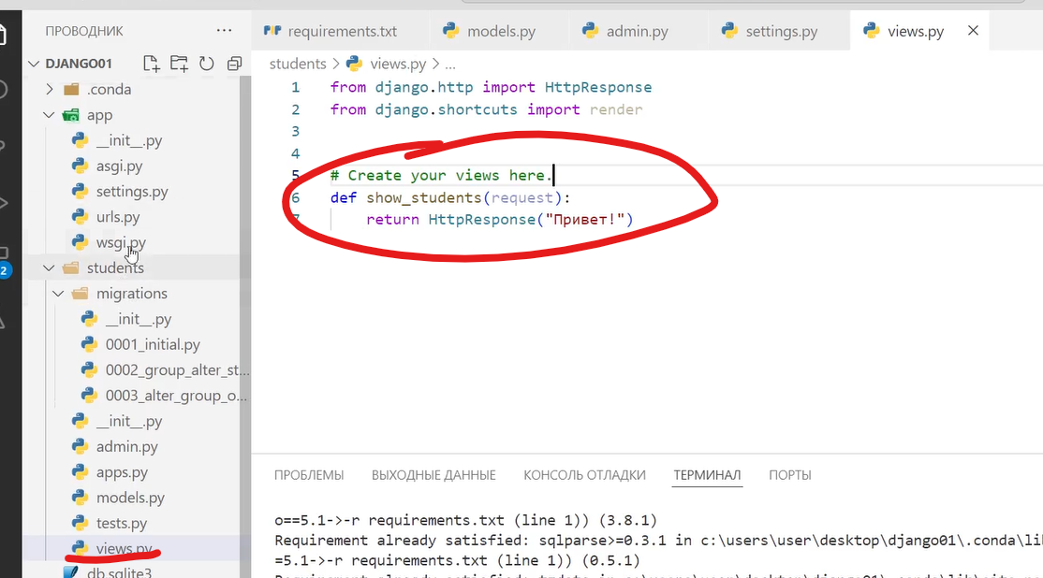
Task: Refresh the Explorer file tree
Action: 206,64
